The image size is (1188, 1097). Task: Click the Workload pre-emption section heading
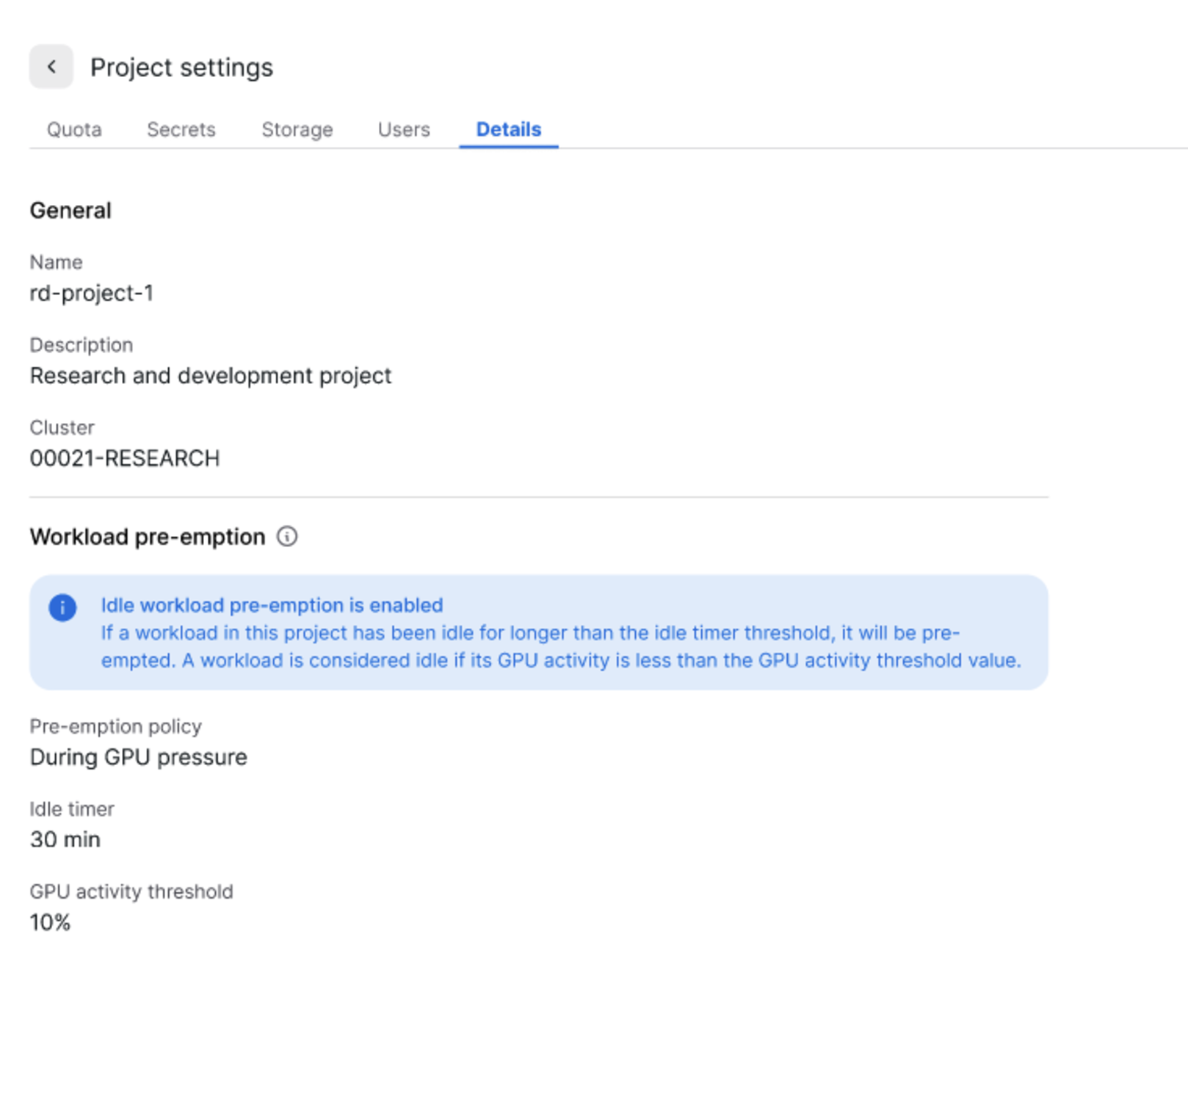point(148,537)
